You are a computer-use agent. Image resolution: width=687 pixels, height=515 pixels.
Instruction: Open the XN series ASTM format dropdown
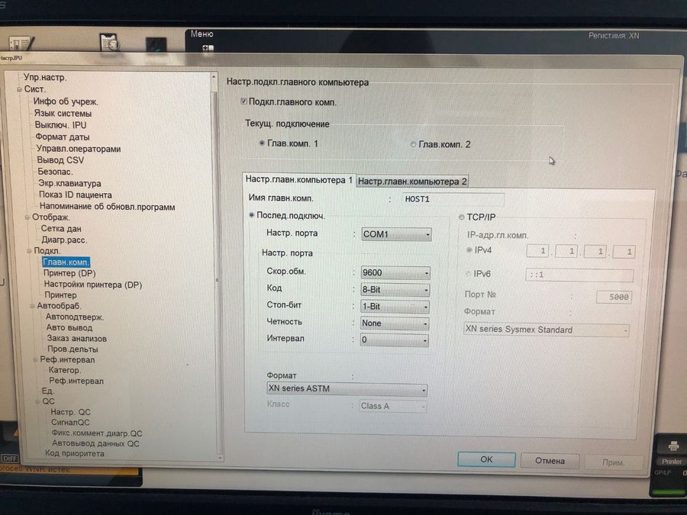coord(346,390)
